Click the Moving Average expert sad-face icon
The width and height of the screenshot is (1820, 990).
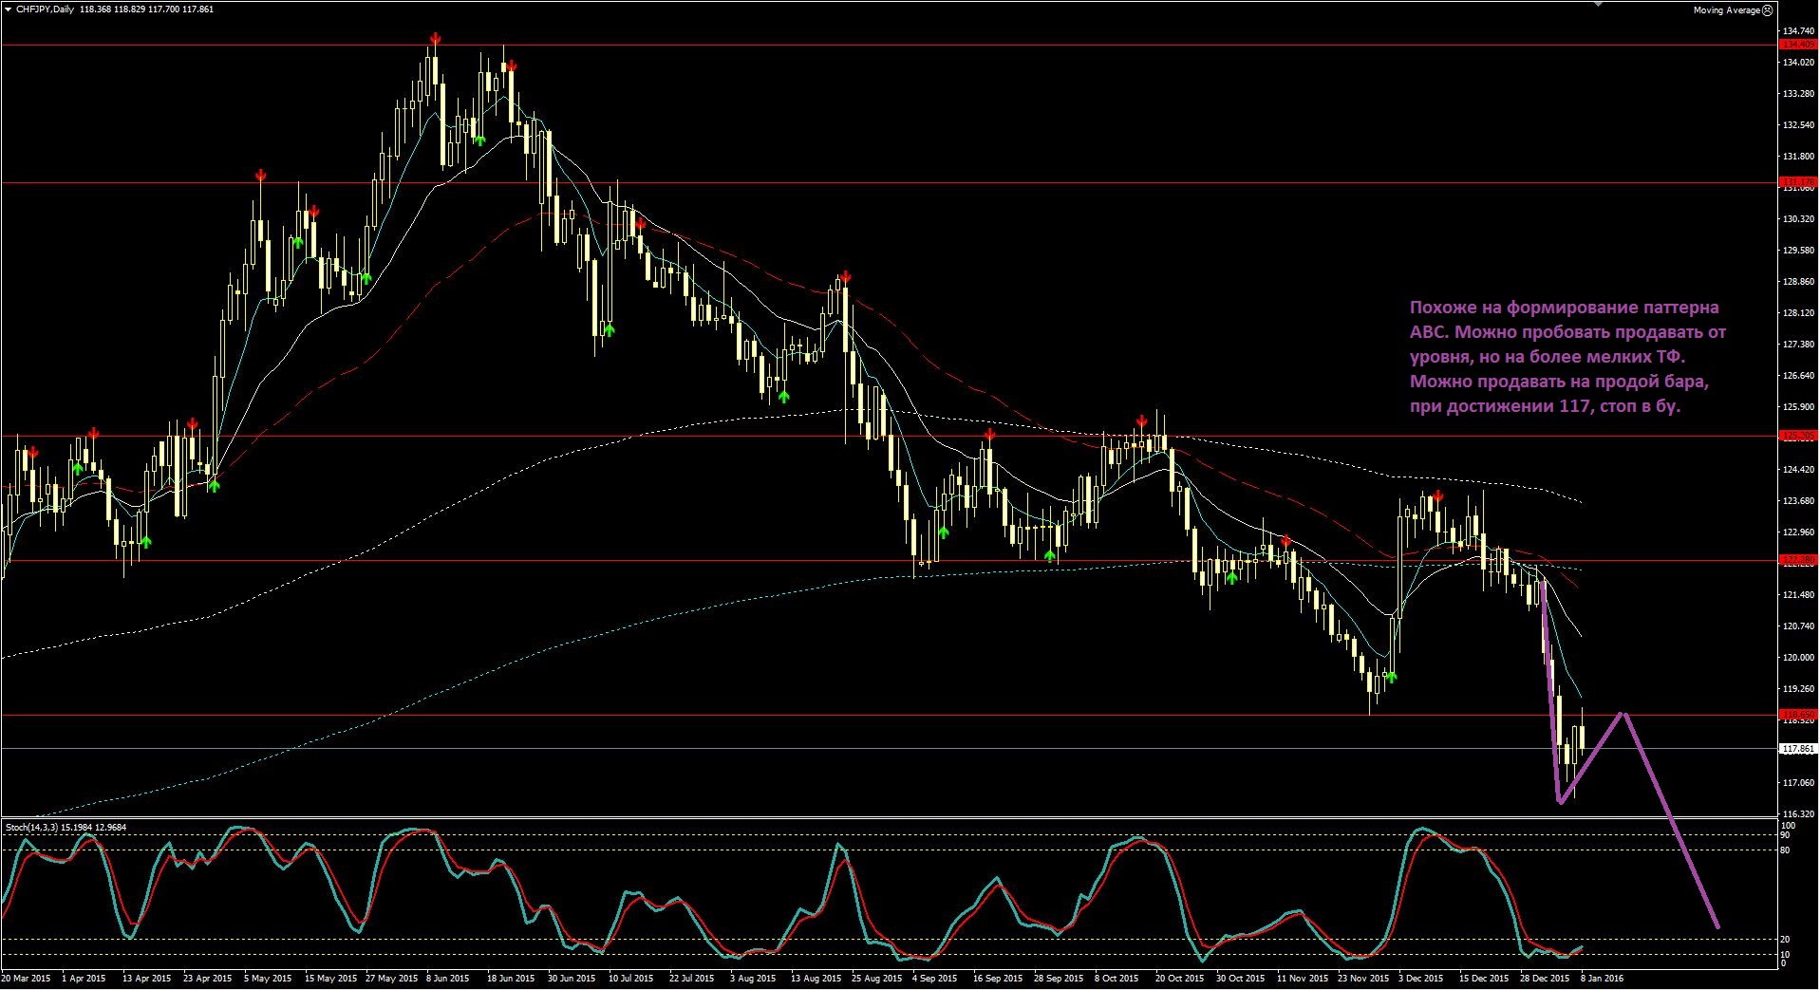pyautogui.click(x=1767, y=10)
